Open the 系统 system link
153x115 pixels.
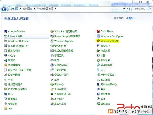coord(103,89)
